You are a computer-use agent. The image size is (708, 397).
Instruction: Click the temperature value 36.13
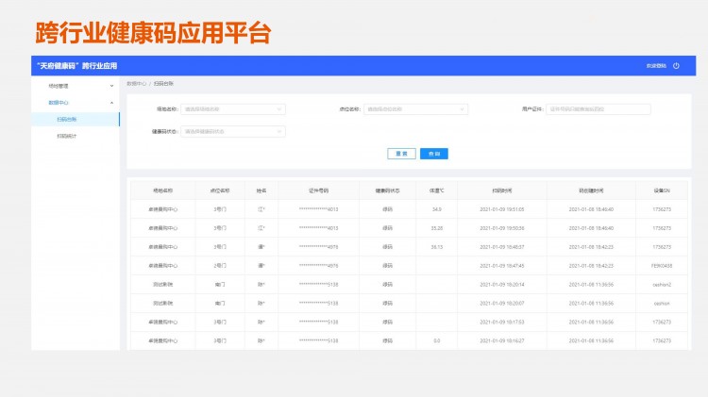[x=437, y=247]
